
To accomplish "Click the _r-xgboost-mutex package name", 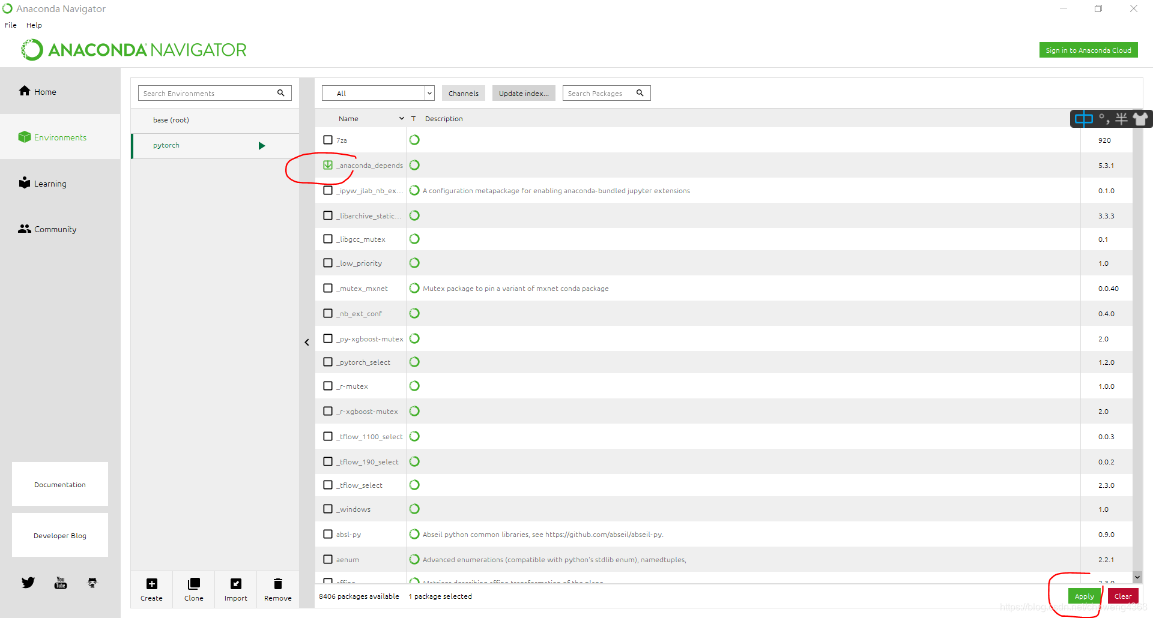I will [x=367, y=412].
